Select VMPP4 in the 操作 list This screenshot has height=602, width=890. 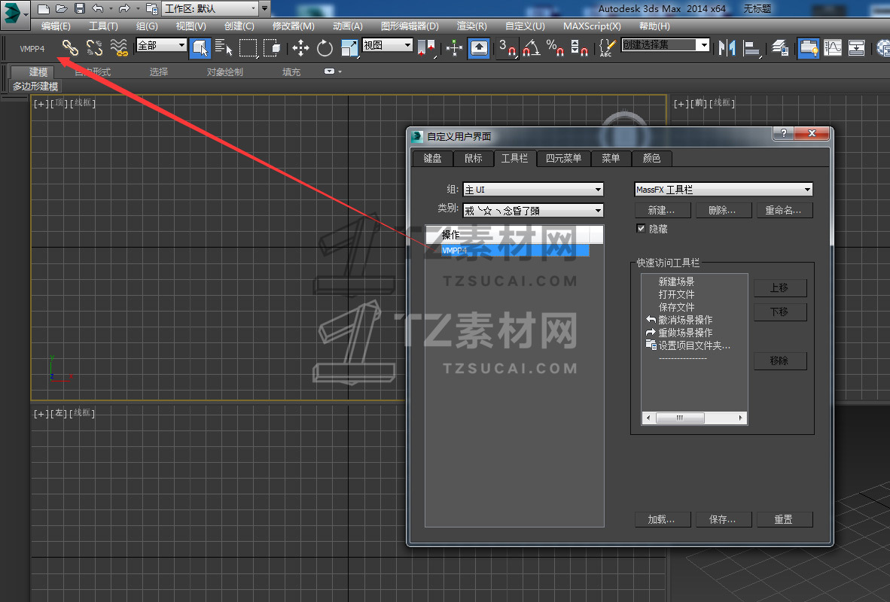click(515, 251)
